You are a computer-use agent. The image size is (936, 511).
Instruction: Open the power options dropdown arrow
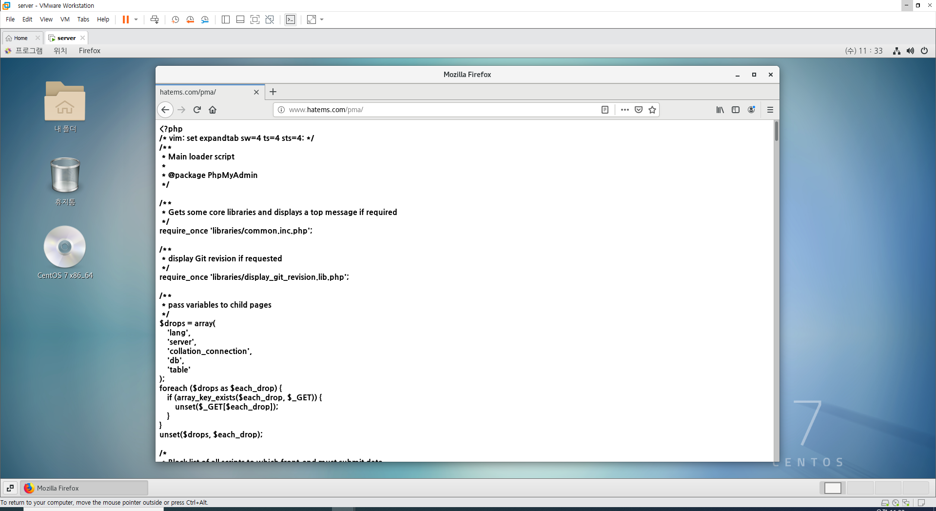(136, 20)
